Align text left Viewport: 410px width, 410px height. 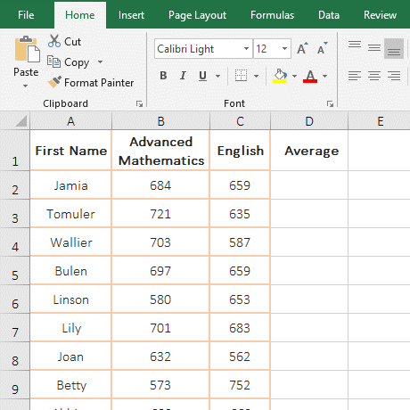point(355,76)
